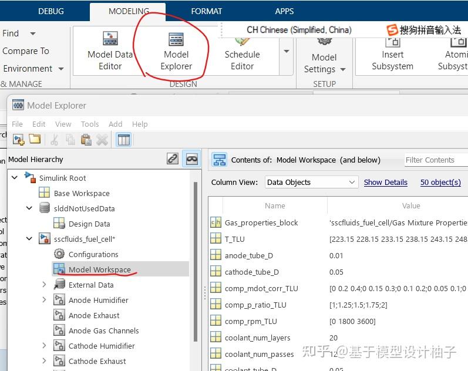
Task: Toggle show linked library blocks icon
Action: [173, 158]
